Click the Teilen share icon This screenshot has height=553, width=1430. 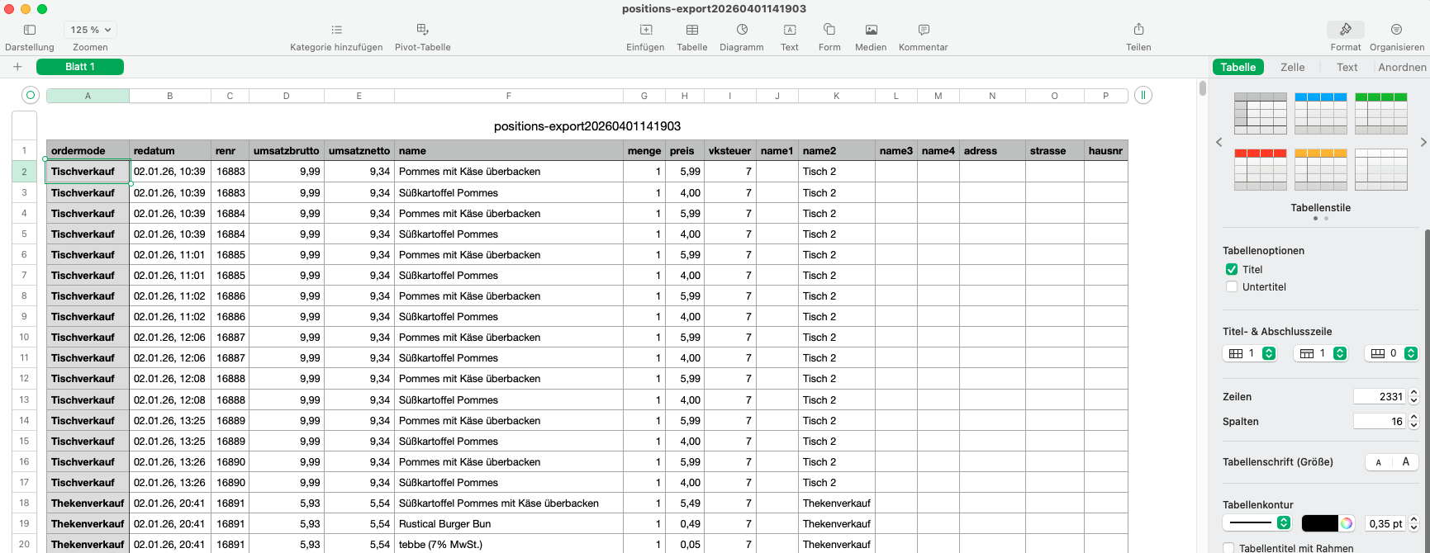click(x=1138, y=30)
